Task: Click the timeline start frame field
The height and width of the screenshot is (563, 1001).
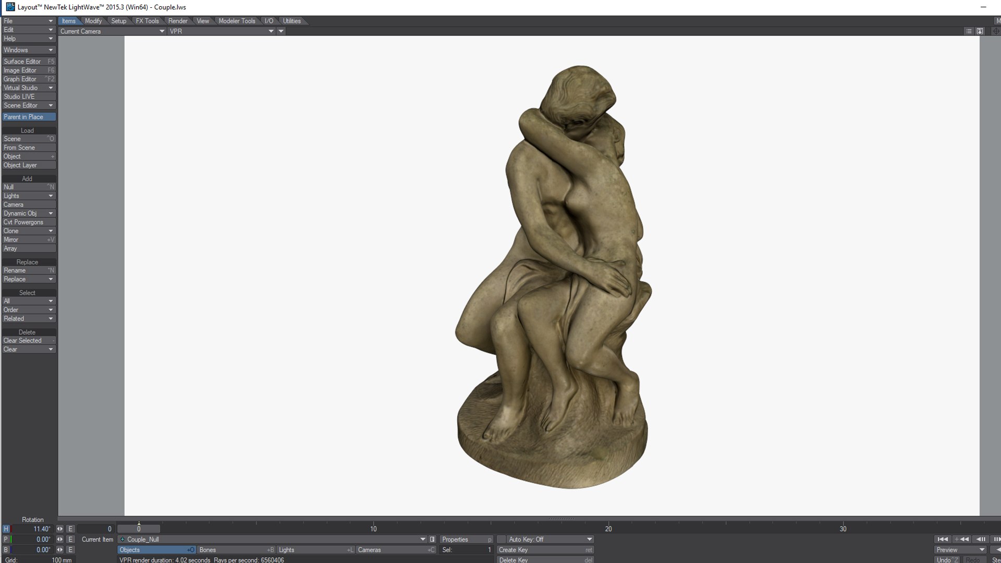Action: click(96, 529)
